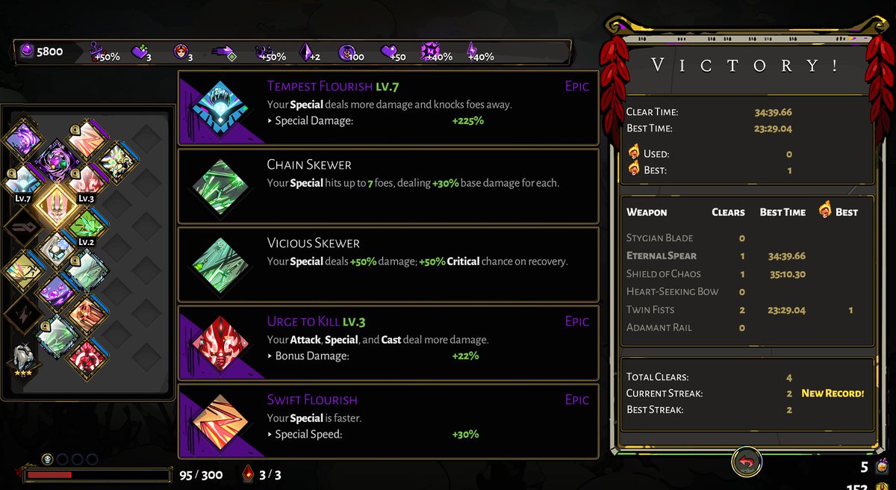Open the Tempest Flourish Lv.7 description panel
This screenshot has height=490, width=896.
click(388, 108)
